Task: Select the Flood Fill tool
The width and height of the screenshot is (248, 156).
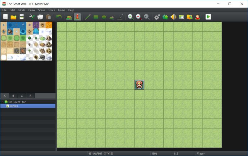Action: point(112,17)
